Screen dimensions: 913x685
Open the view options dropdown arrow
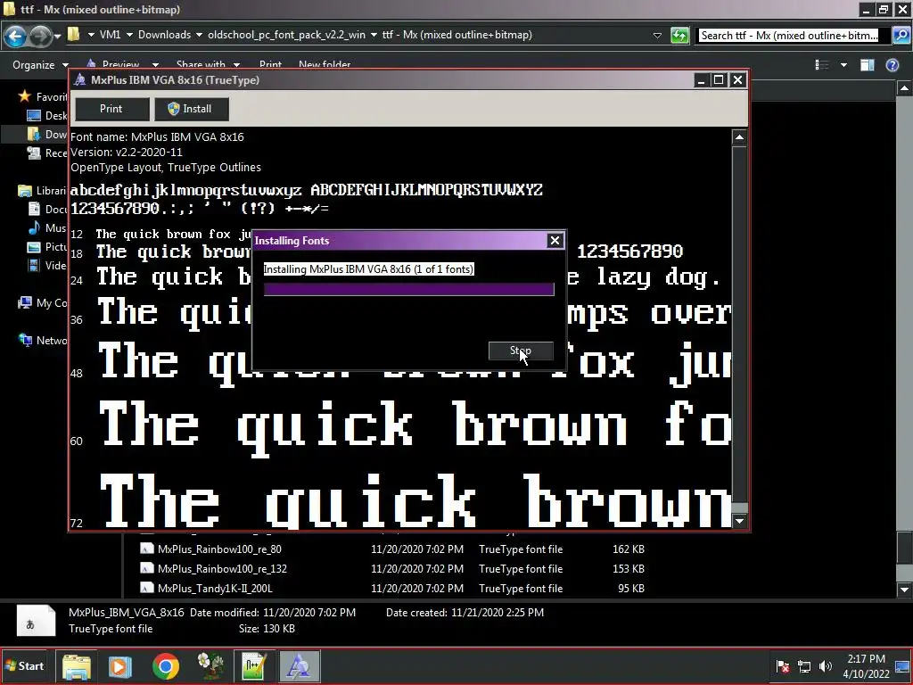pyautogui.click(x=843, y=64)
